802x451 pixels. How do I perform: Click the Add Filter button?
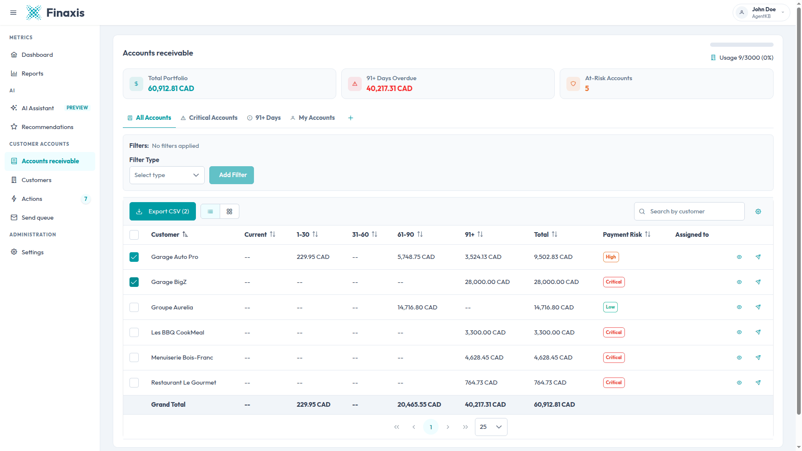coord(231,175)
